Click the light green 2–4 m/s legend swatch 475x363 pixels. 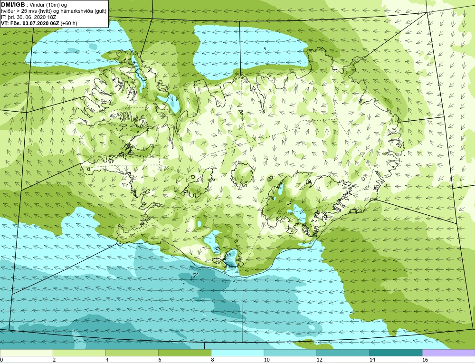click(79, 353)
